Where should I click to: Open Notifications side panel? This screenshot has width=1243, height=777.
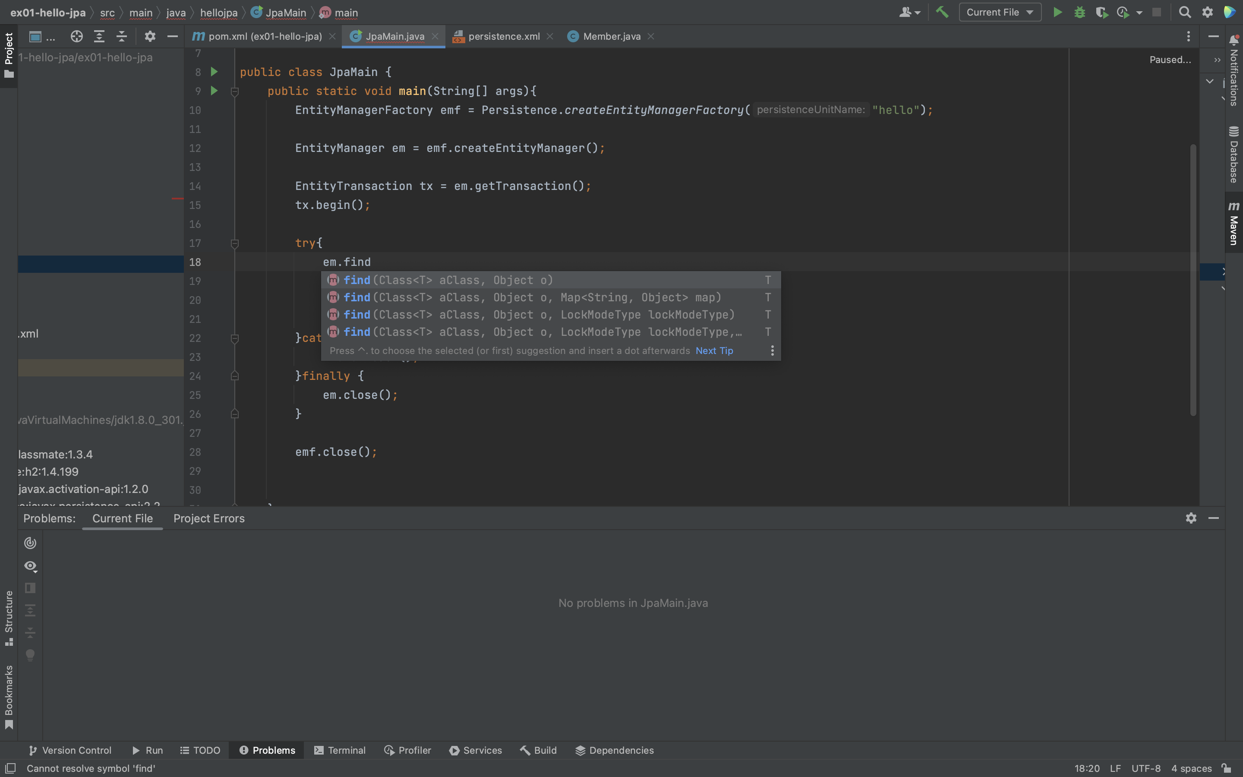[1233, 71]
